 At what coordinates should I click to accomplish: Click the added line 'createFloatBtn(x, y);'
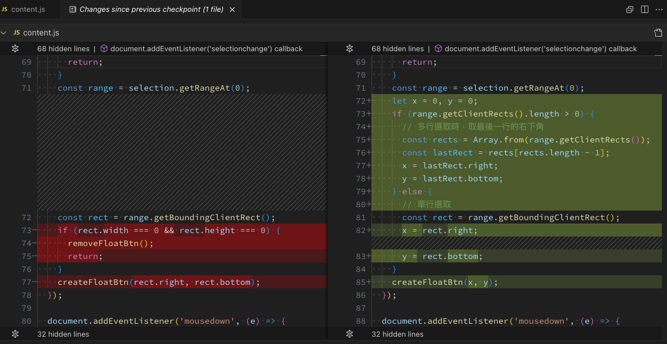(x=444, y=282)
